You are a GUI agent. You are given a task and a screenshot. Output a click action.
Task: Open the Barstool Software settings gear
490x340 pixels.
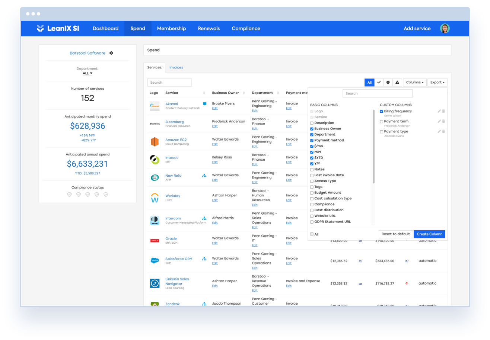click(x=111, y=53)
